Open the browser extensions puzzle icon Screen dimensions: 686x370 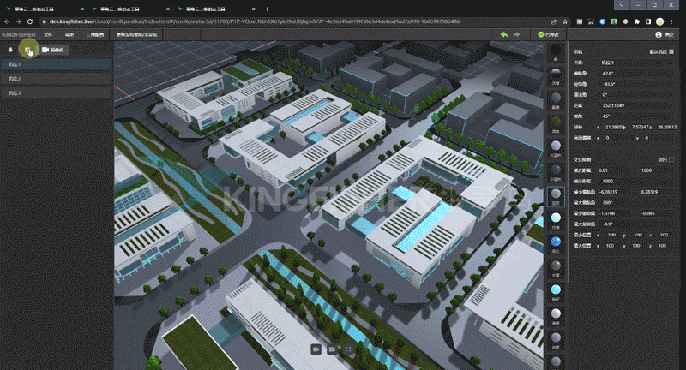tap(636, 21)
